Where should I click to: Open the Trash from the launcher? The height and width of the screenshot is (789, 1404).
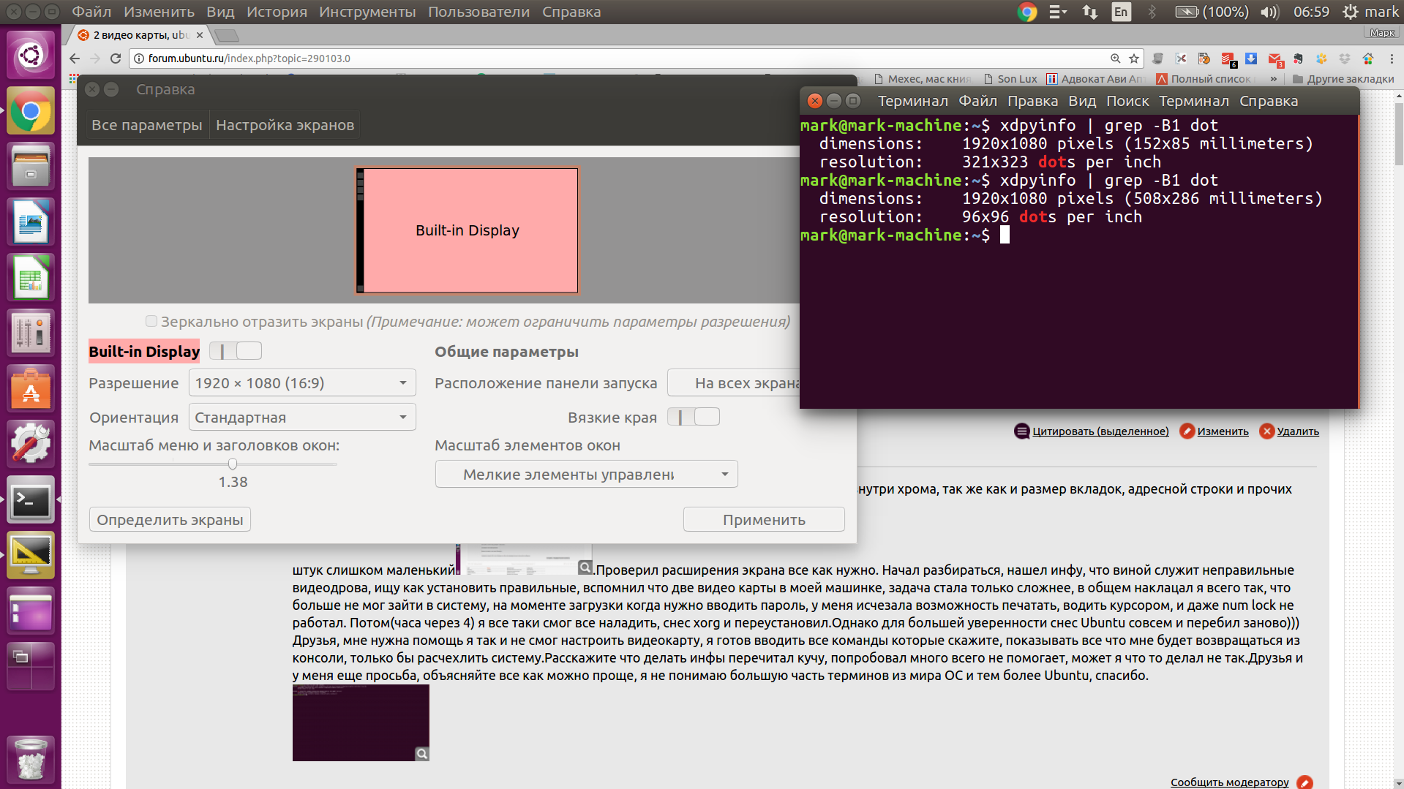(31, 760)
